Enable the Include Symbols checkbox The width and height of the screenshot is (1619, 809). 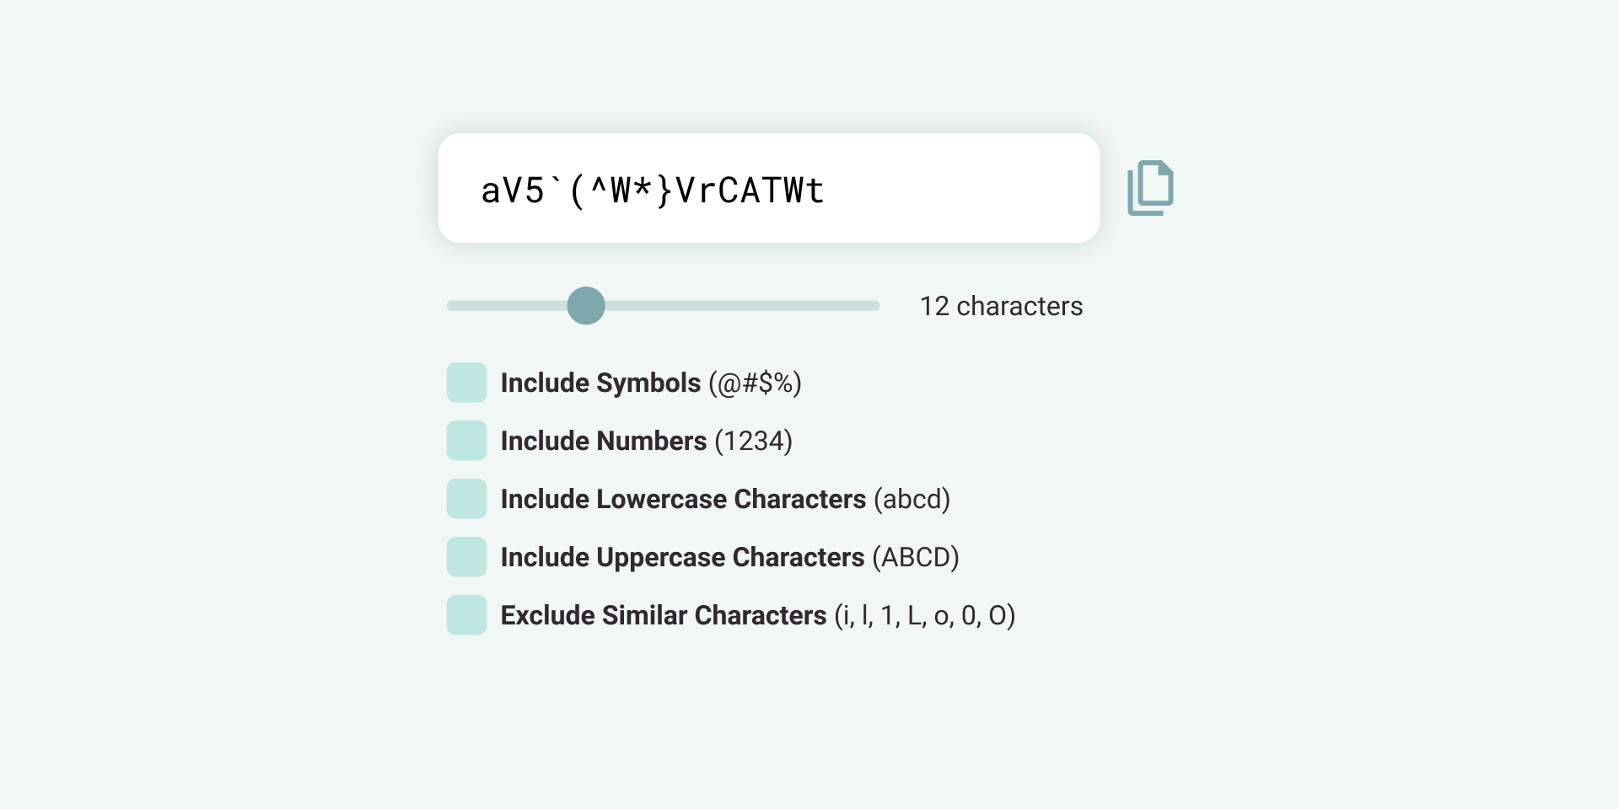(x=466, y=383)
